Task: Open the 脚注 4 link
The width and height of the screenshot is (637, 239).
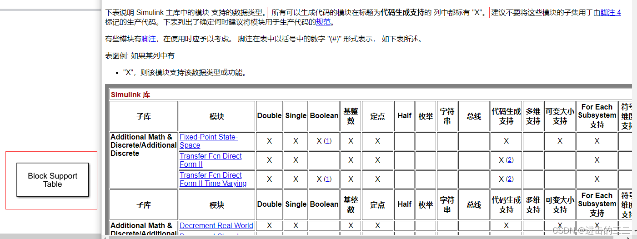Action: pyautogui.click(x=611, y=13)
